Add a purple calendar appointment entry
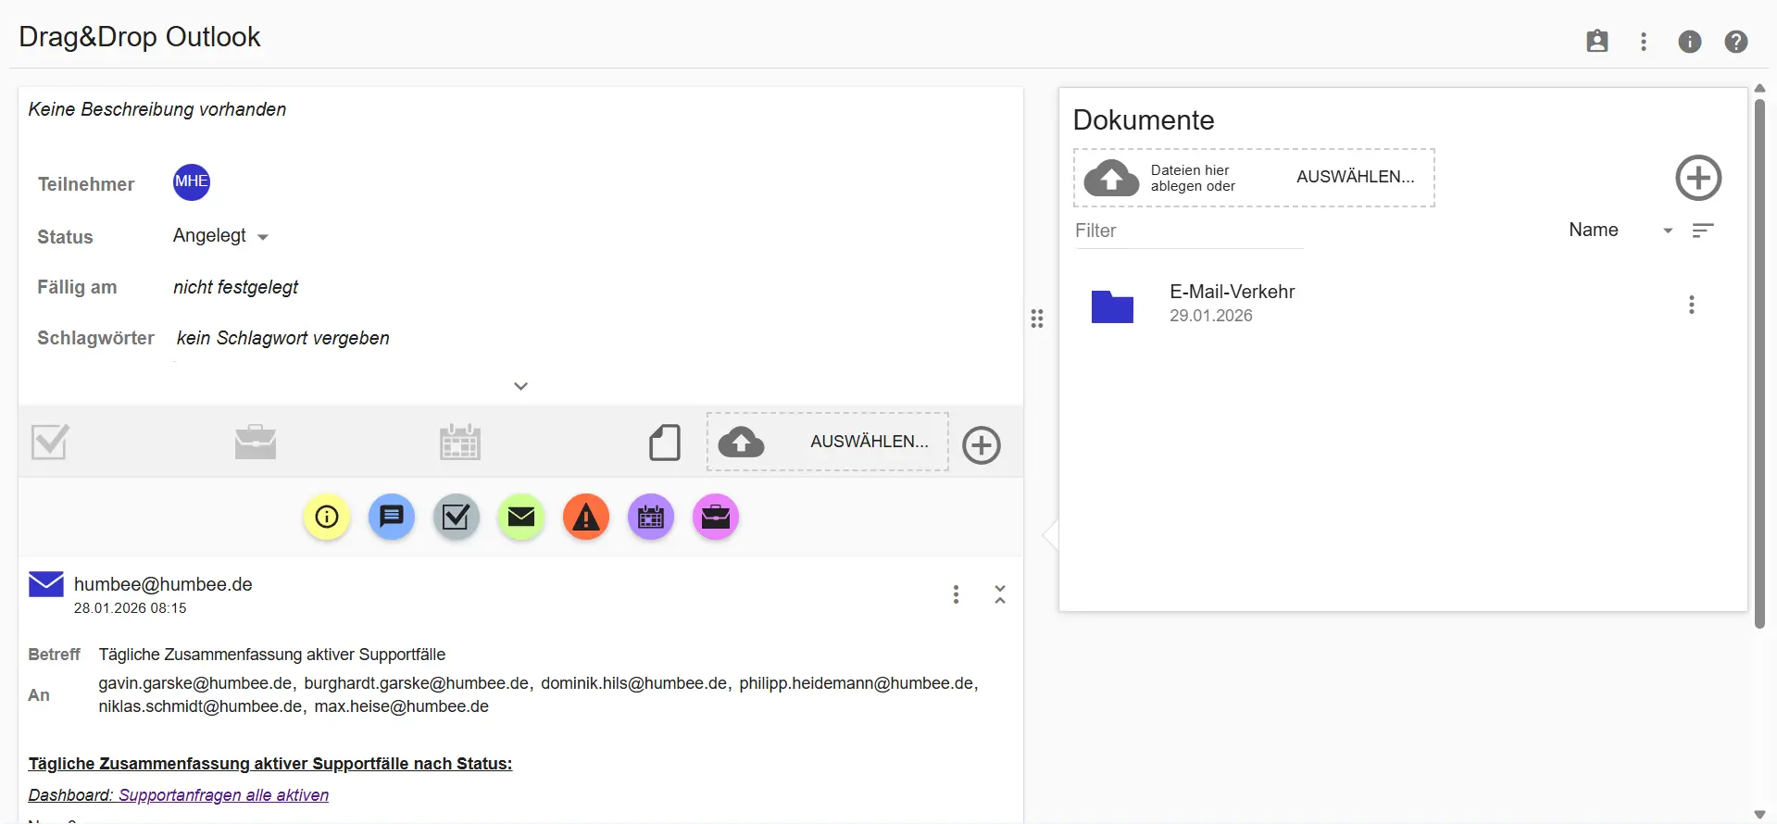The height and width of the screenshot is (824, 1777). 651,517
